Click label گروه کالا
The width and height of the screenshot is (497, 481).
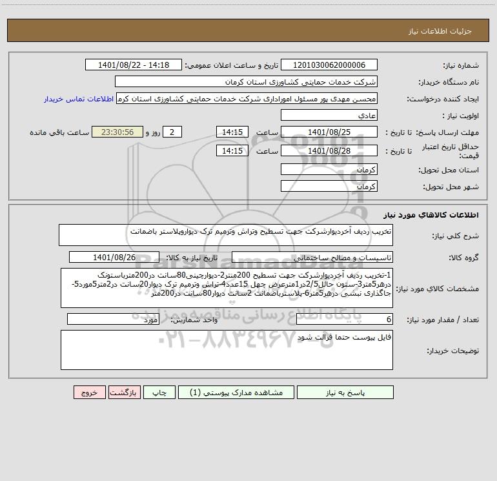463,258
